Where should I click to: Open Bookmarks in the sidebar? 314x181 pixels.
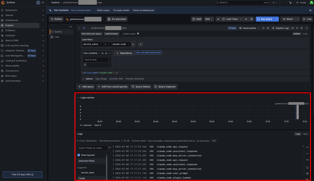click(x=11, y=10)
